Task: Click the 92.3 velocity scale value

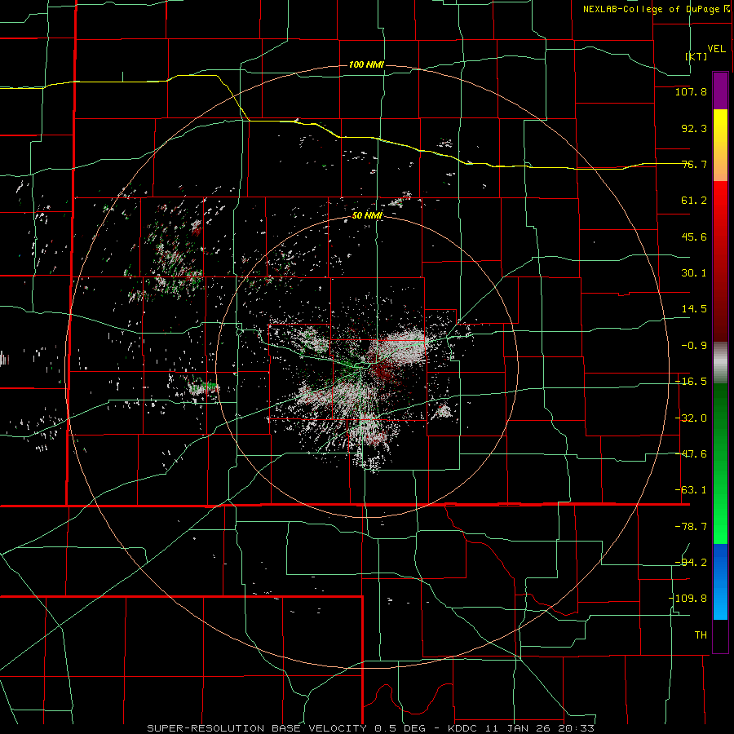Action: pos(694,128)
